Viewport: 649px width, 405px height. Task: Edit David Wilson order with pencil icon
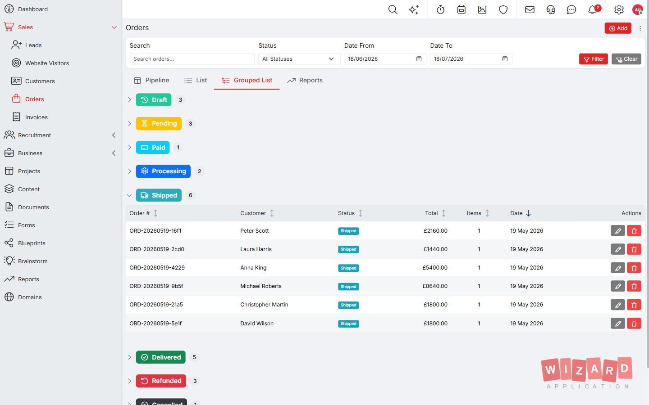[618, 324]
